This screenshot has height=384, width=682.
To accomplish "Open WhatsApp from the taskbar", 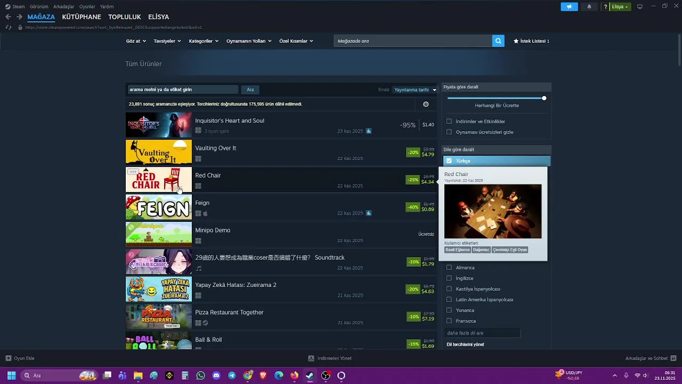I will tap(200, 375).
